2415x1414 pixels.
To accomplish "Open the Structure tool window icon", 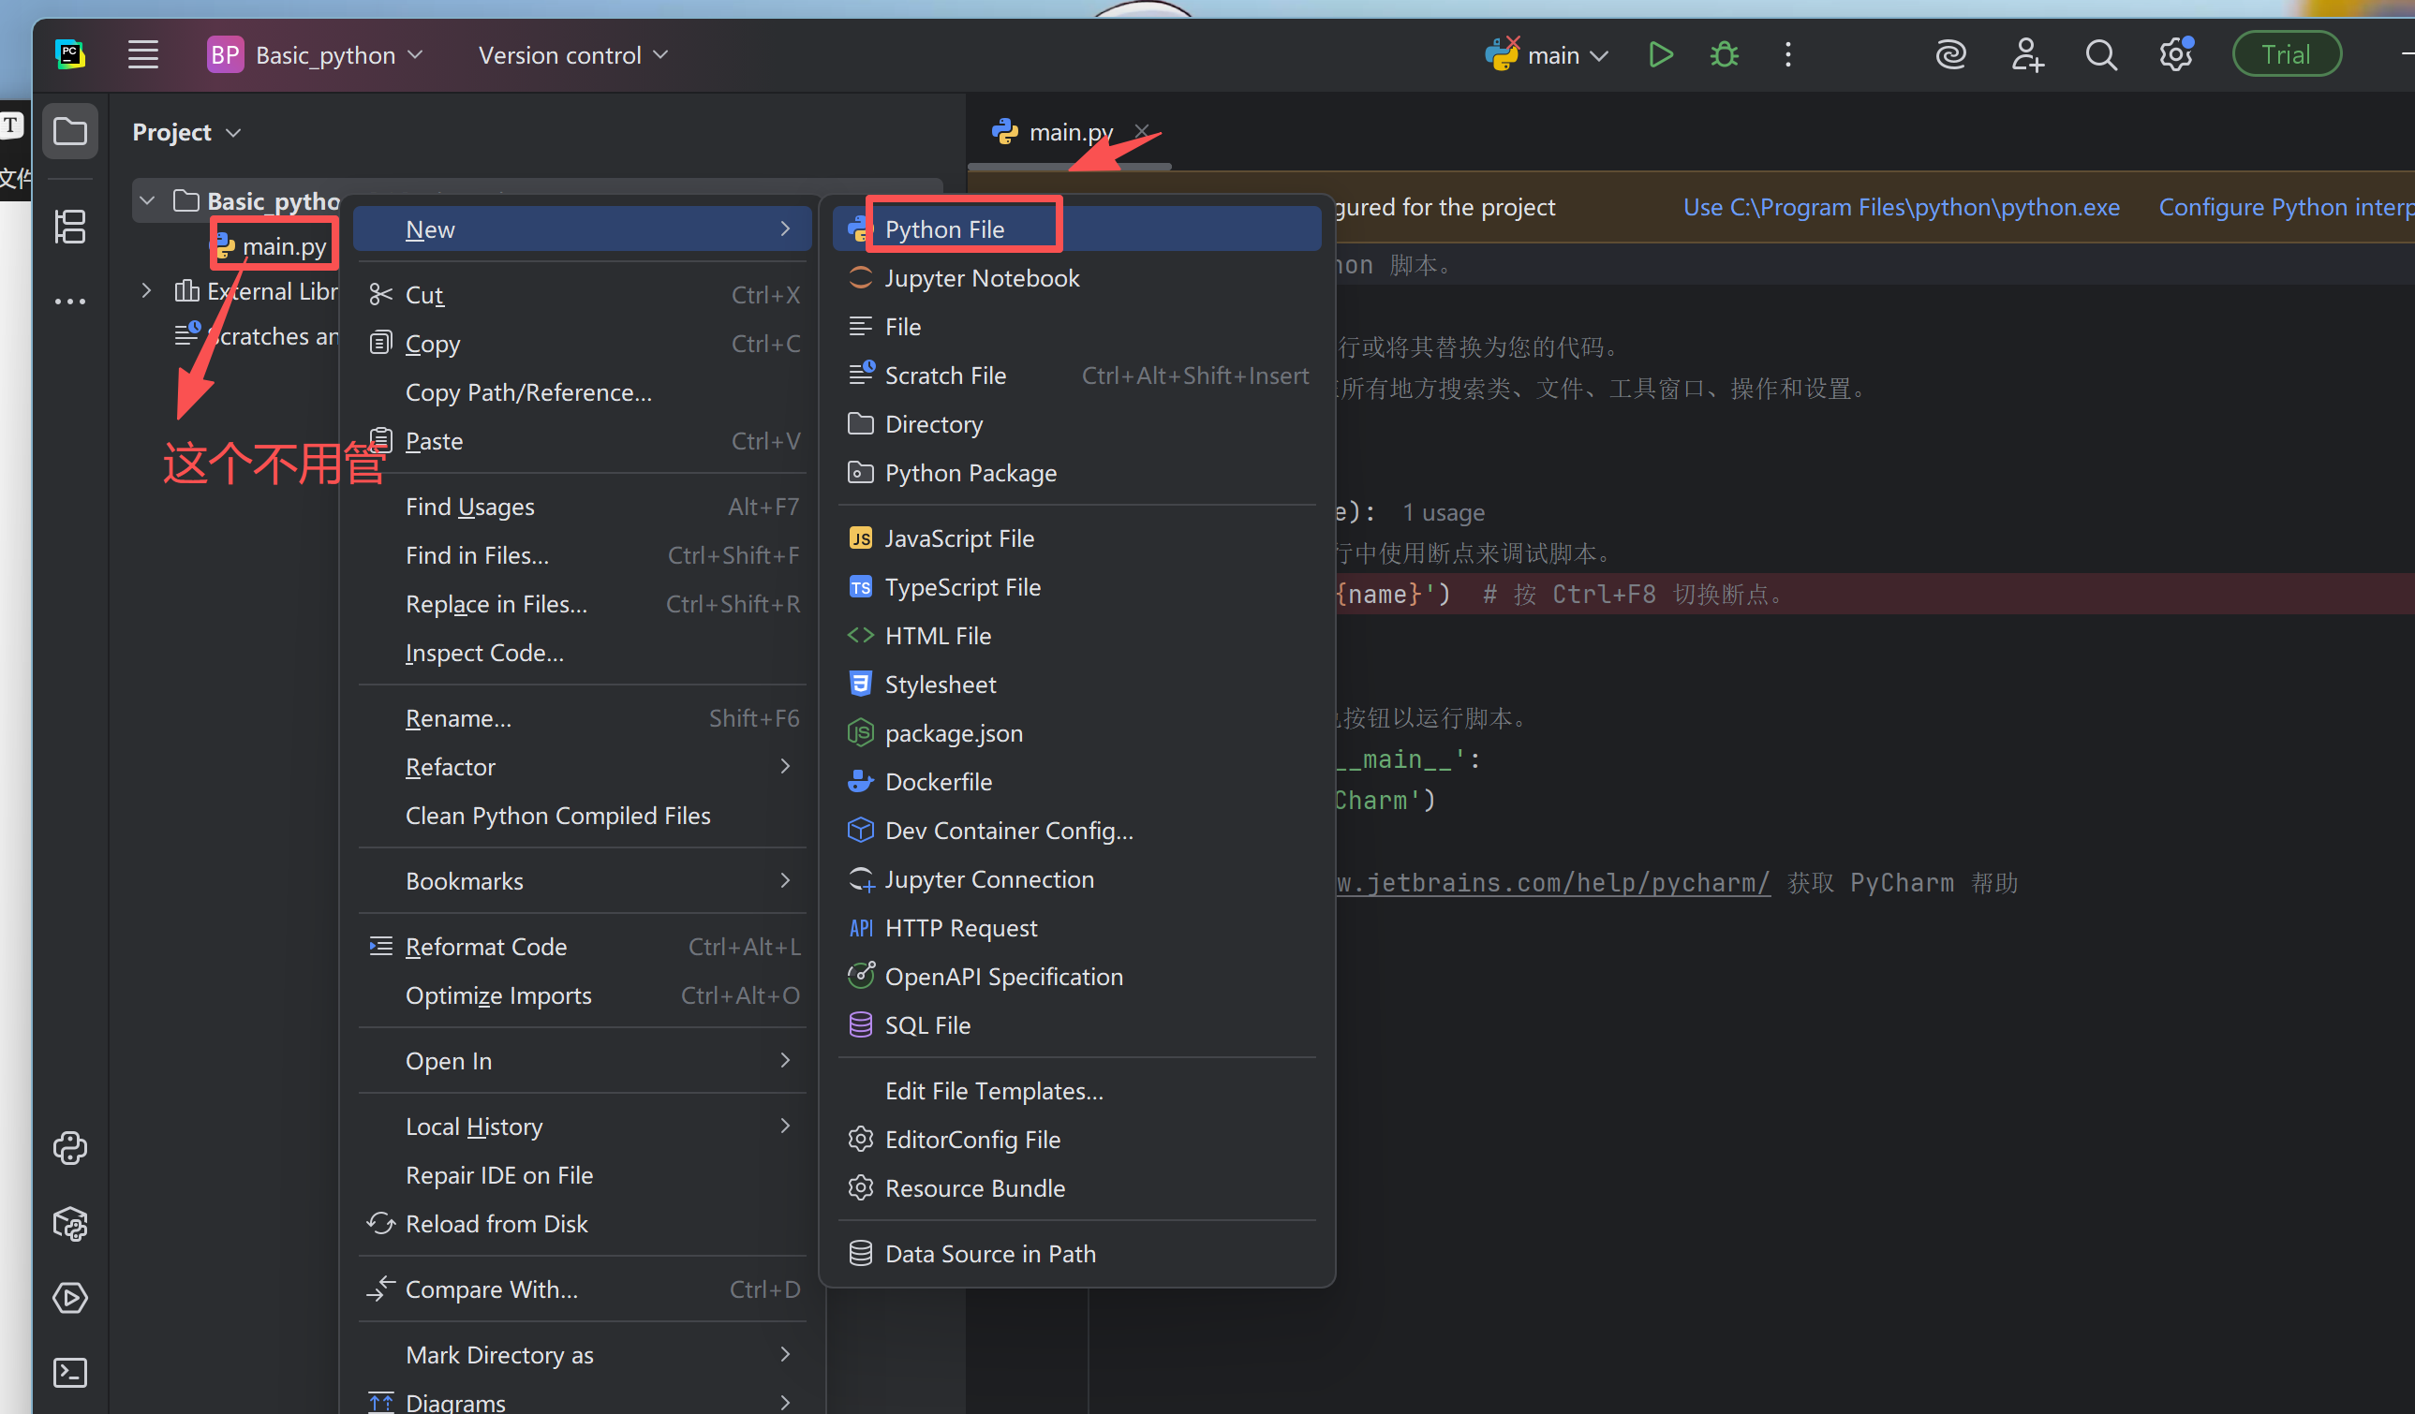I will click(x=70, y=227).
